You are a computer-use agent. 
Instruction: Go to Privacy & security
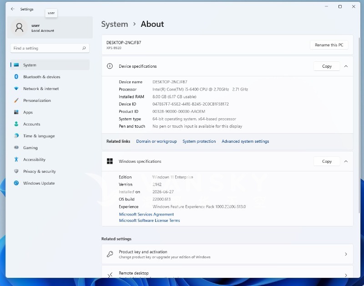point(50,171)
